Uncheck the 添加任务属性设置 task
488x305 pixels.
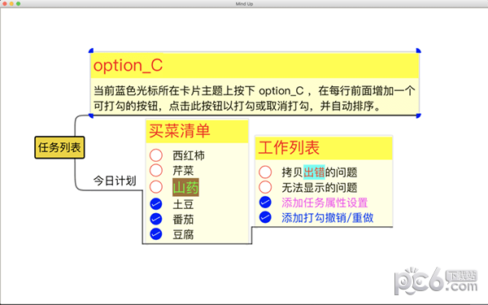point(265,203)
